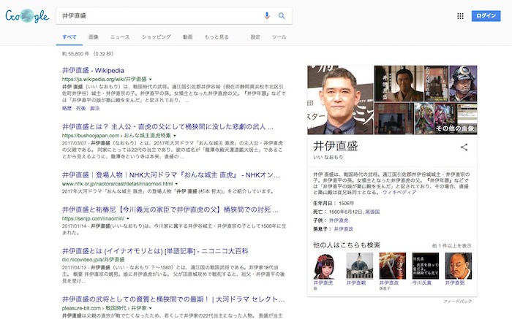Open the 井伊直盛 - Wikipedia result link
This screenshot has height=319, width=512.
click(105, 69)
